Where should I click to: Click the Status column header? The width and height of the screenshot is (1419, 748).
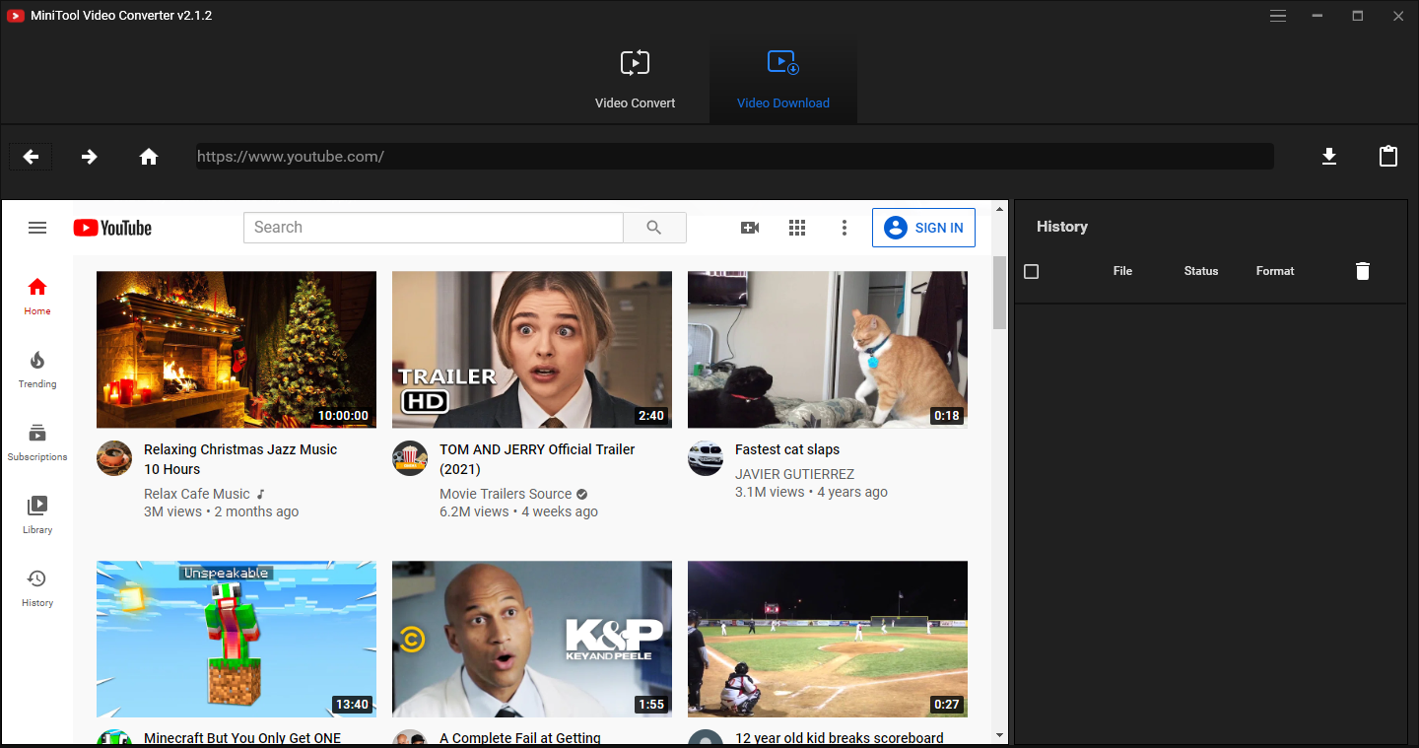(1201, 271)
